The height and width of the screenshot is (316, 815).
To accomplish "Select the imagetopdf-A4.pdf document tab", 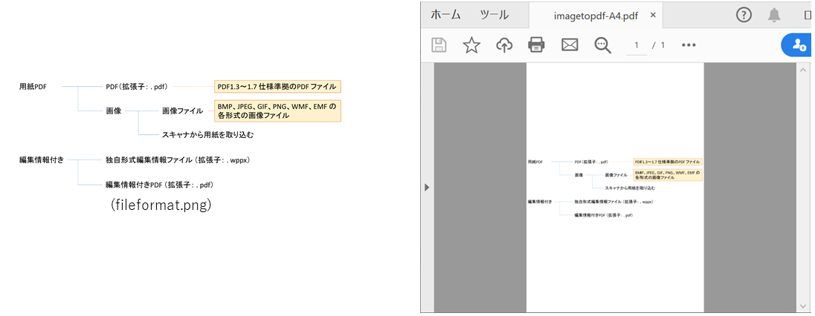I will coord(594,15).
